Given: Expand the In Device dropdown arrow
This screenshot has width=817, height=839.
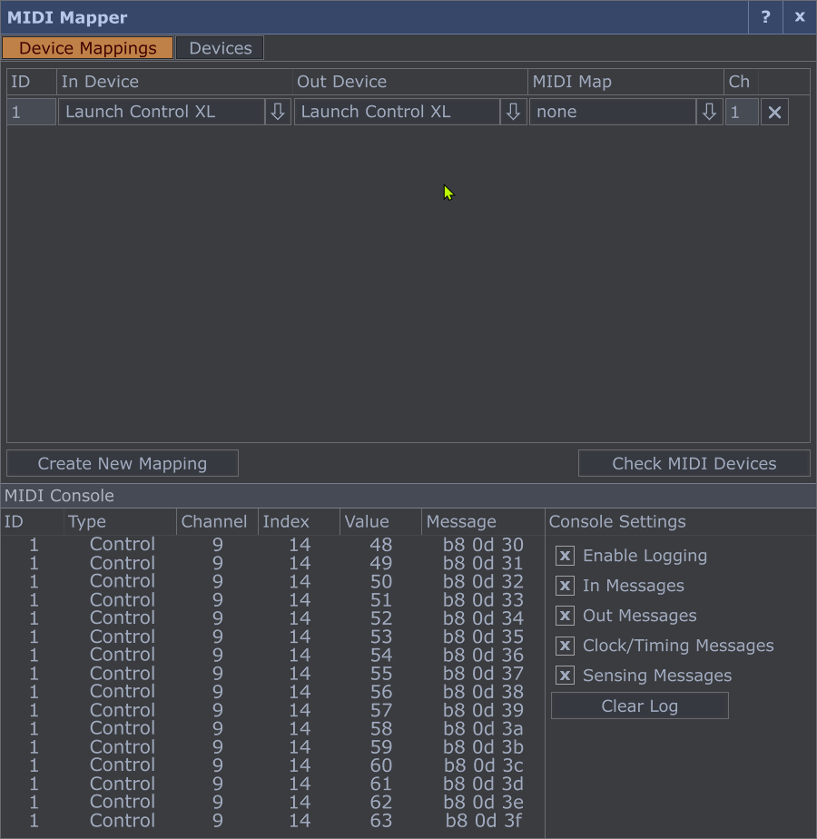Looking at the screenshot, I should pos(278,113).
